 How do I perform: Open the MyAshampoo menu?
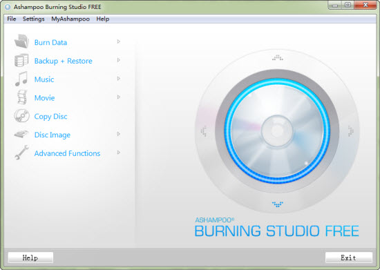point(70,19)
